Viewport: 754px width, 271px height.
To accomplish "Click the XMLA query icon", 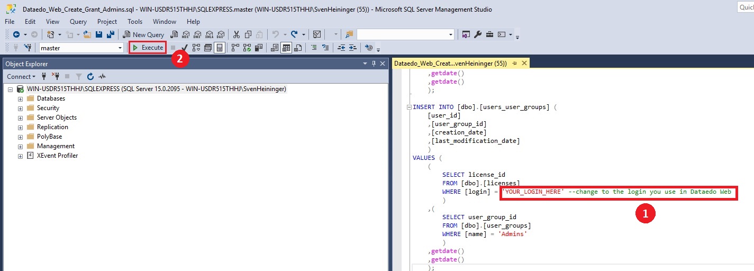I will point(209,34).
